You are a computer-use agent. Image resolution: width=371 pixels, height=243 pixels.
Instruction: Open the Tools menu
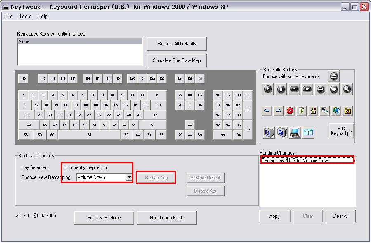[25, 17]
